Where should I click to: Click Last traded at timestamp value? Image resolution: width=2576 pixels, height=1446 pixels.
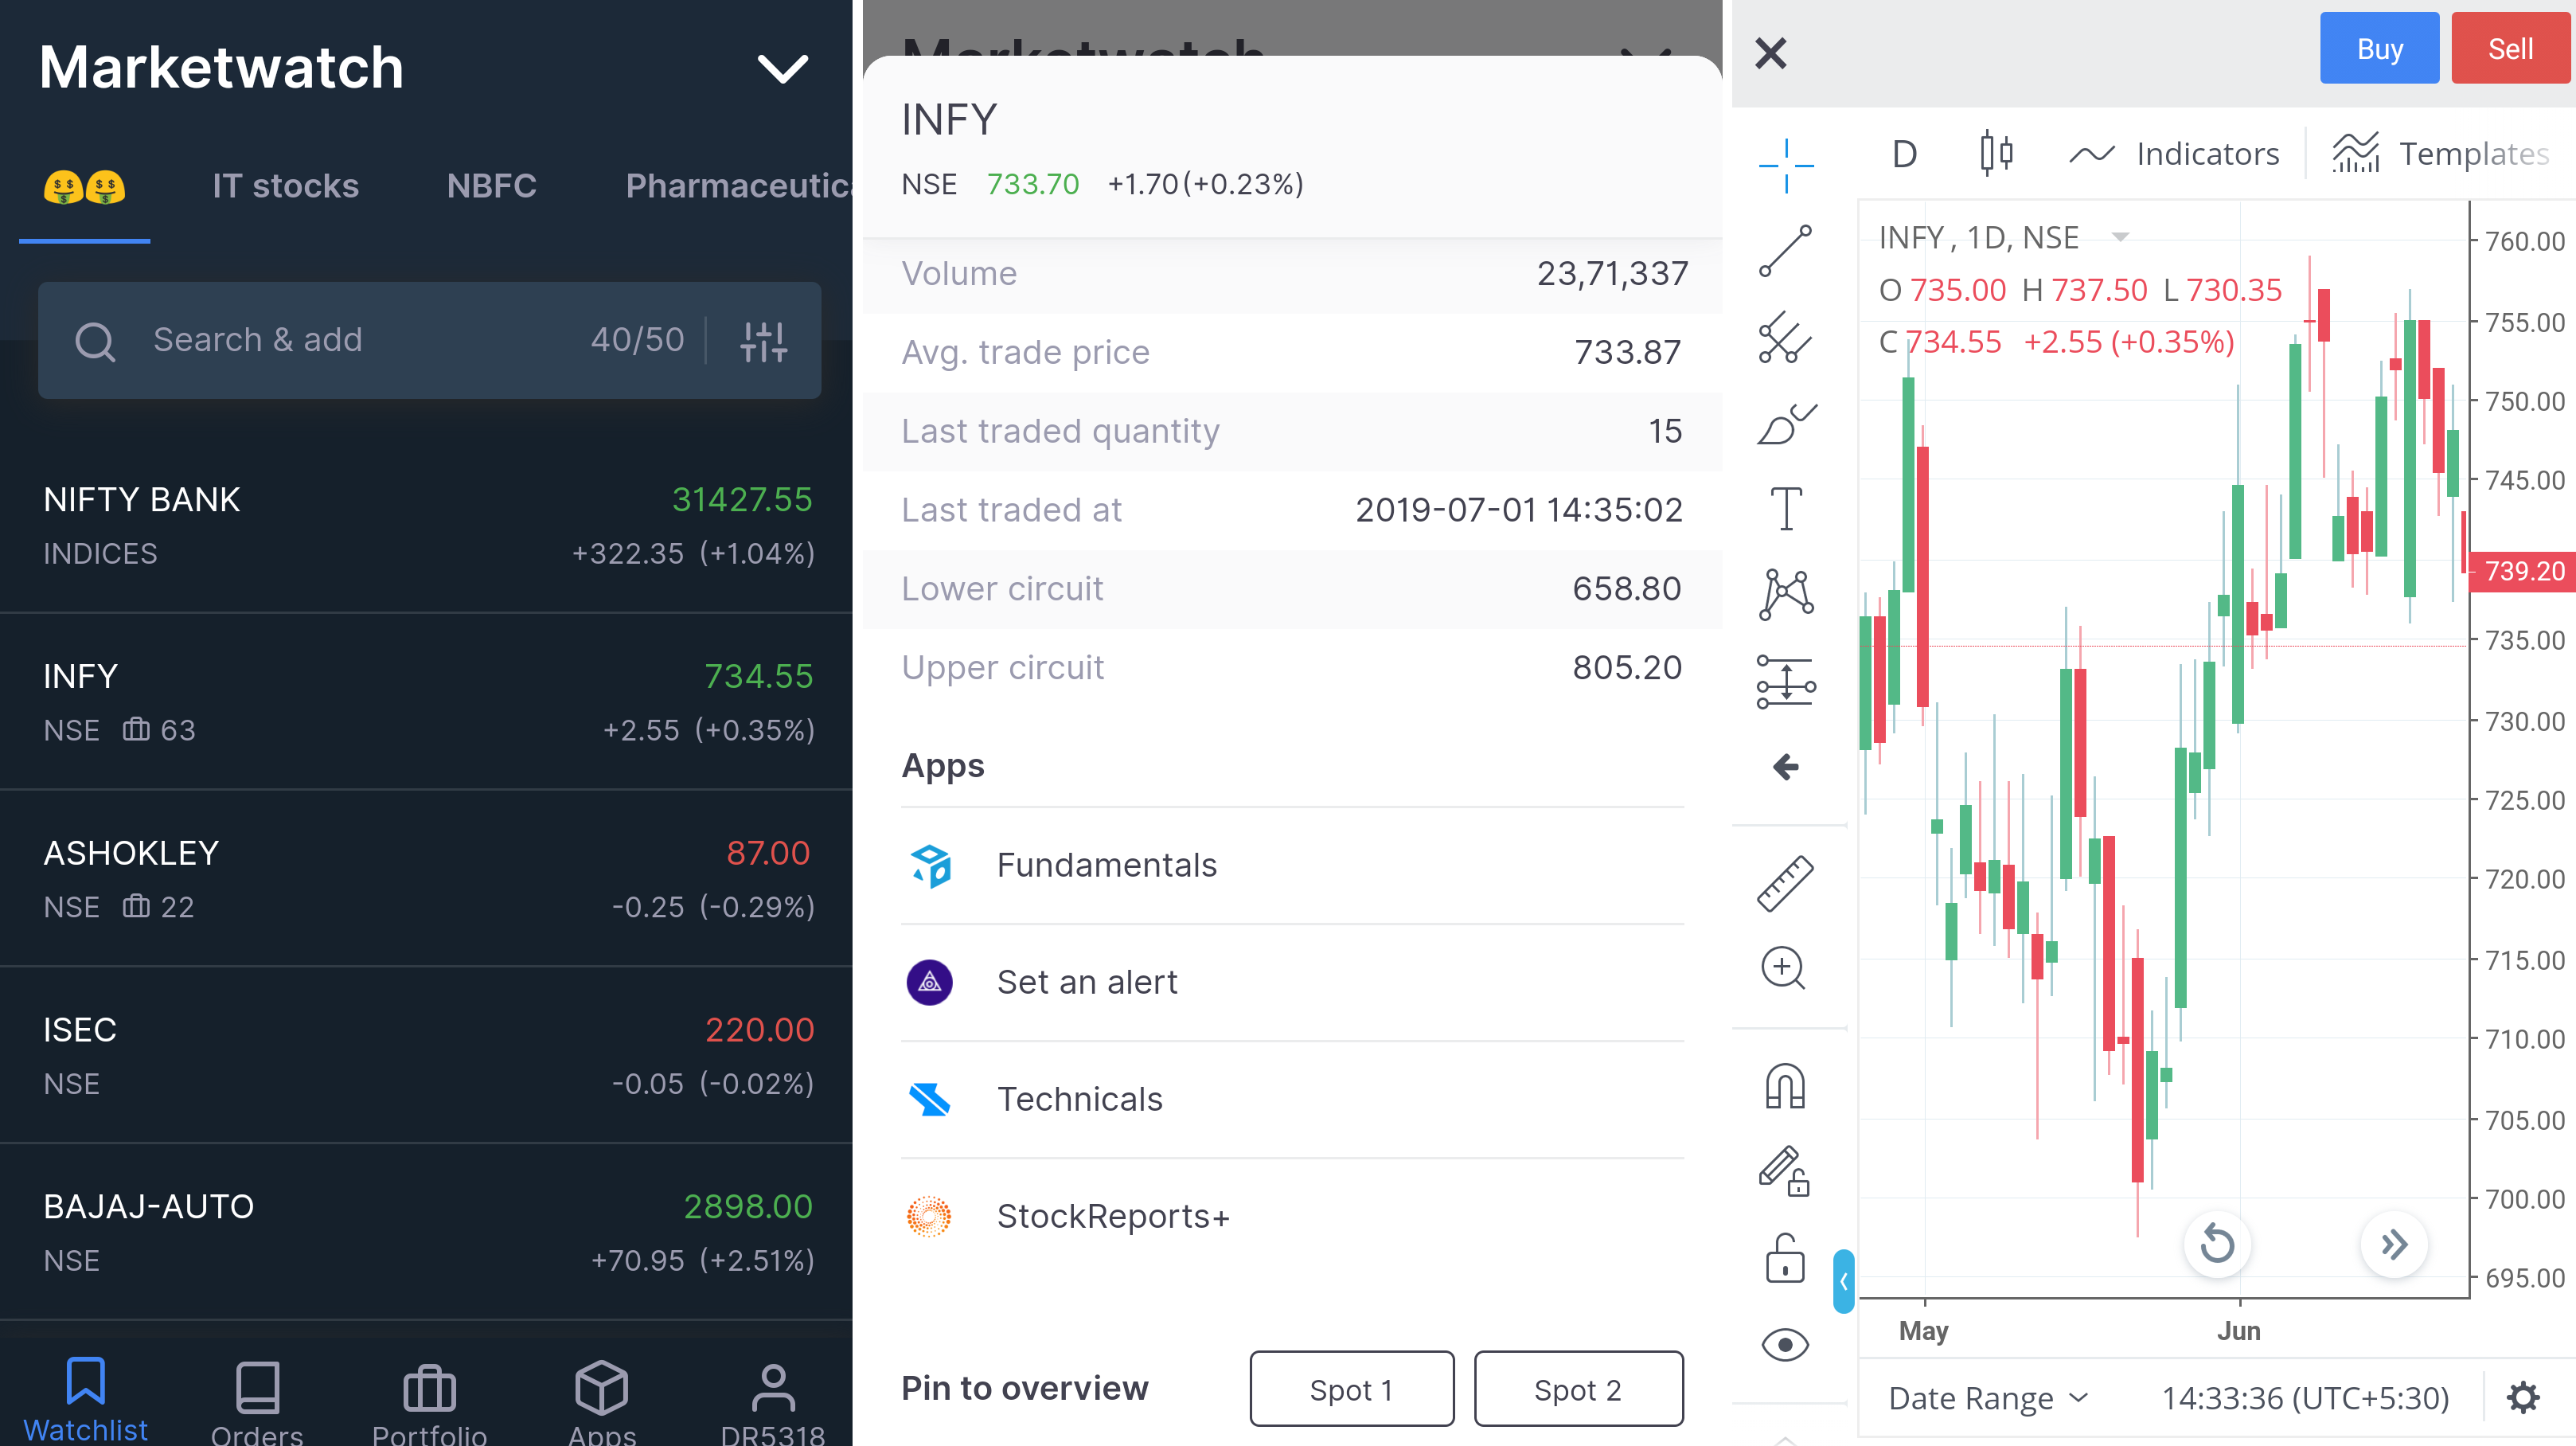[x=1519, y=510]
